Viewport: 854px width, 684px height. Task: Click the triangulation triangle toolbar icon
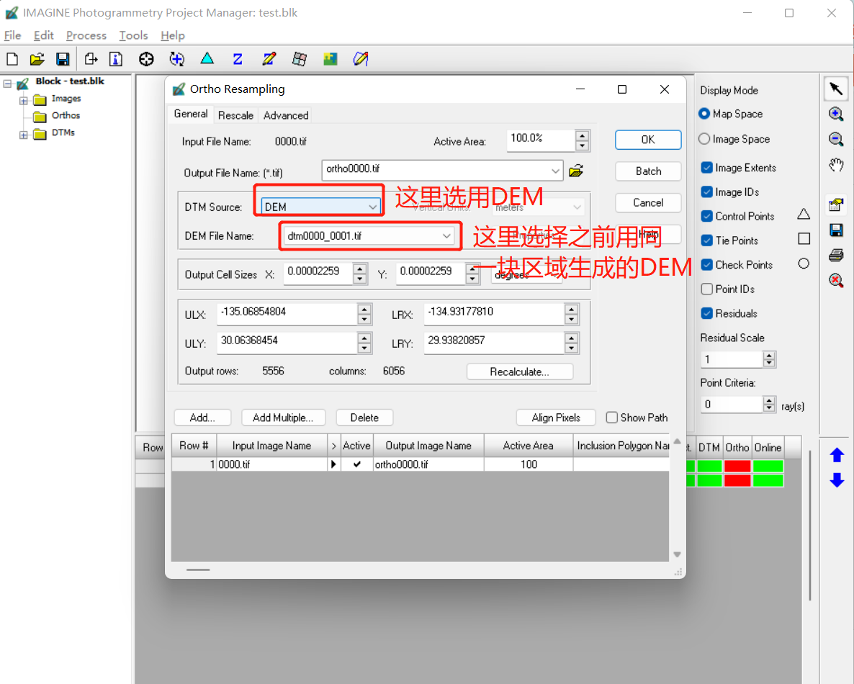point(207,58)
